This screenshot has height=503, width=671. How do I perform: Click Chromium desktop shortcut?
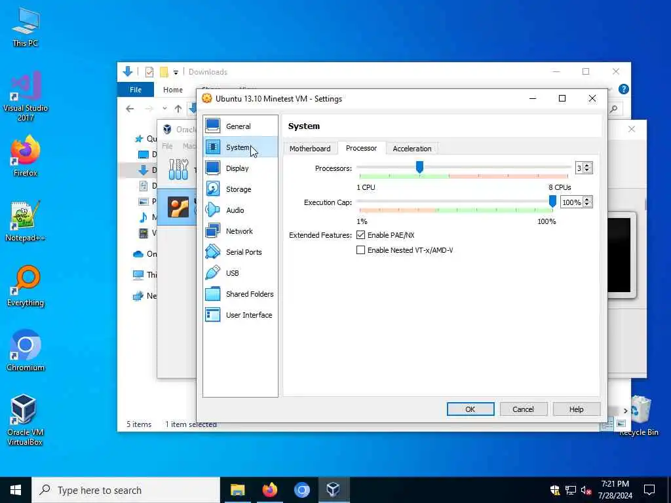(26, 351)
